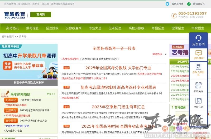Open 文科男生十大热门专业 link

[x=17, y=126]
